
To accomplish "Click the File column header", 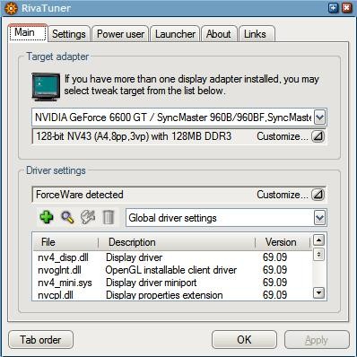I will pos(65,242).
